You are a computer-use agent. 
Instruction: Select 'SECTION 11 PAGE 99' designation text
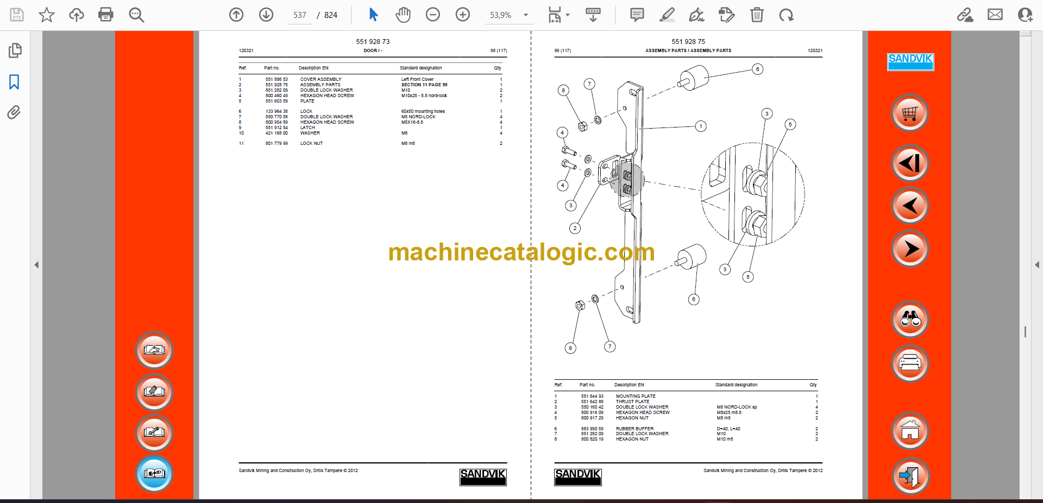point(424,85)
